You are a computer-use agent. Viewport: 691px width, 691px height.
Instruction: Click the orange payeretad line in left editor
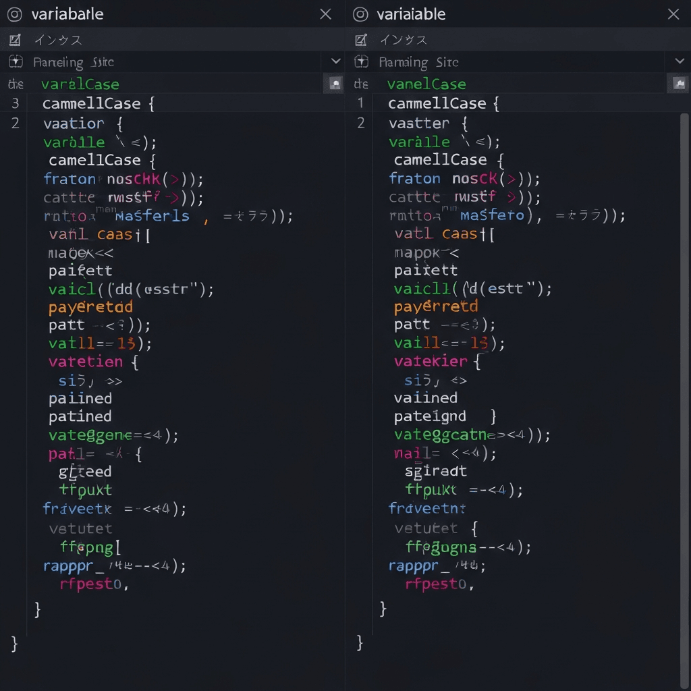click(90, 307)
